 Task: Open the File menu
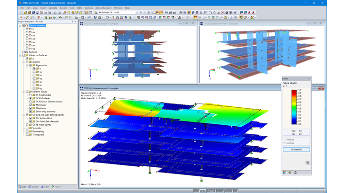point(22,8)
